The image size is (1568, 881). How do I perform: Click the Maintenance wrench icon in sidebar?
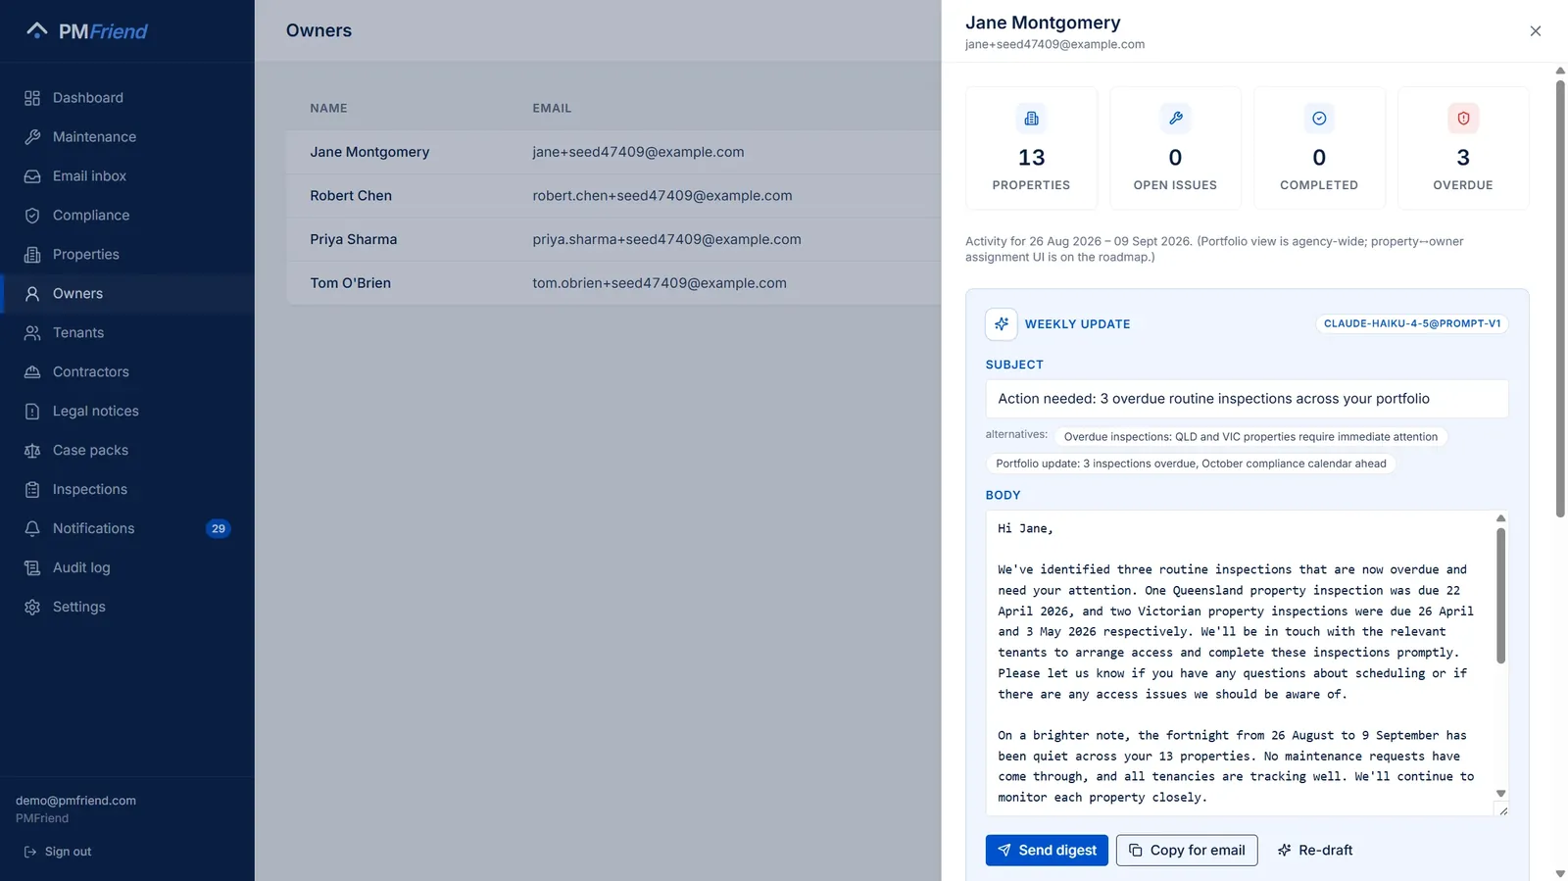(x=32, y=137)
